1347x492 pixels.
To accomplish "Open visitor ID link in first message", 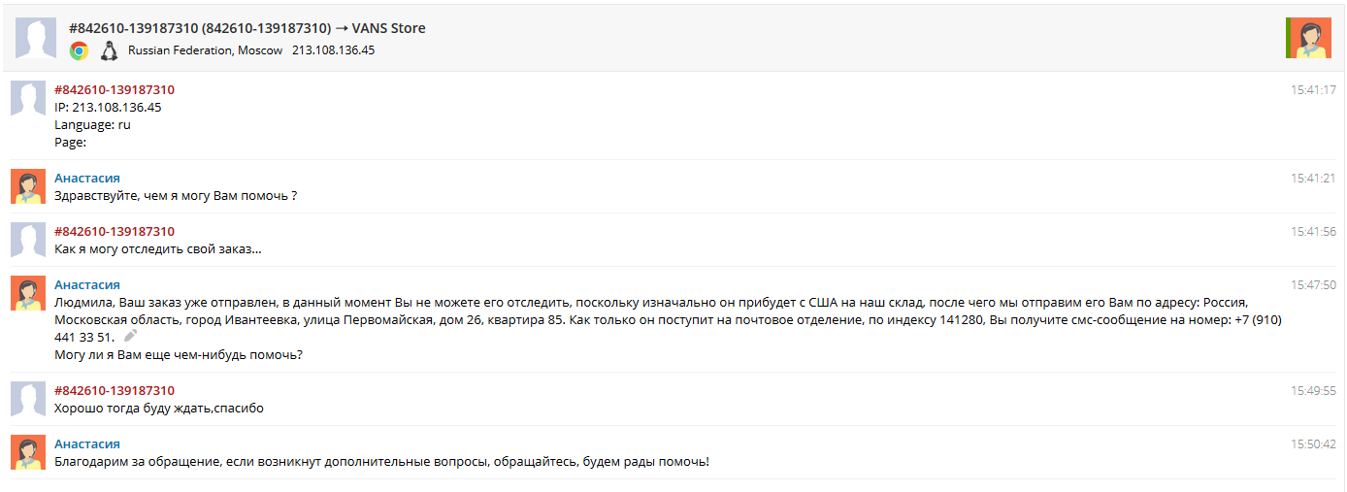I will coord(115,89).
